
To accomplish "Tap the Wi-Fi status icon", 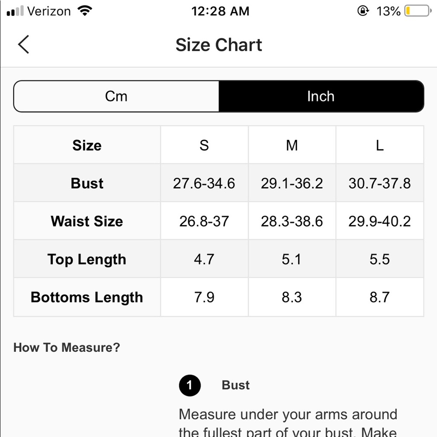I will tap(85, 11).
